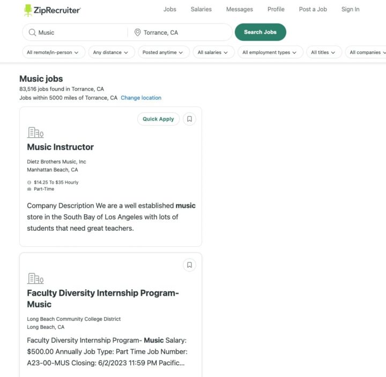Click the Music Instructor company building icon
Viewport: 386px width, 377px height.
pyautogui.click(x=35, y=132)
